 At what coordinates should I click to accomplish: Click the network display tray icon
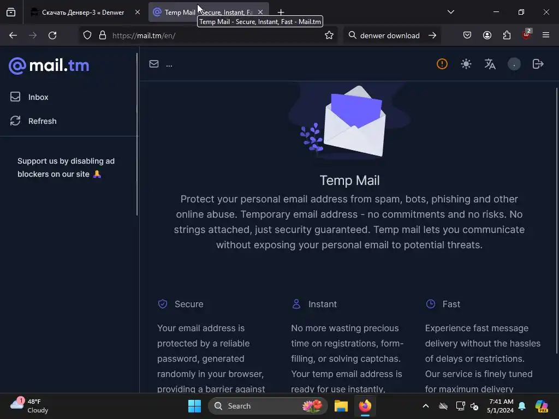[460, 406]
